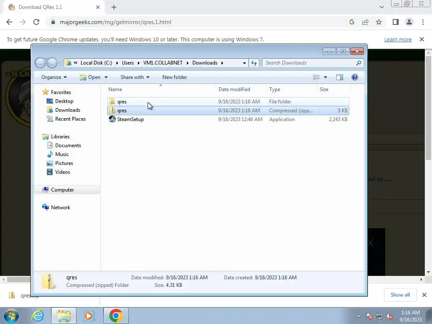Toggle the Explorer preview pane
Image resolution: width=432 pixels, height=324 pixels.
pos(340,77)
